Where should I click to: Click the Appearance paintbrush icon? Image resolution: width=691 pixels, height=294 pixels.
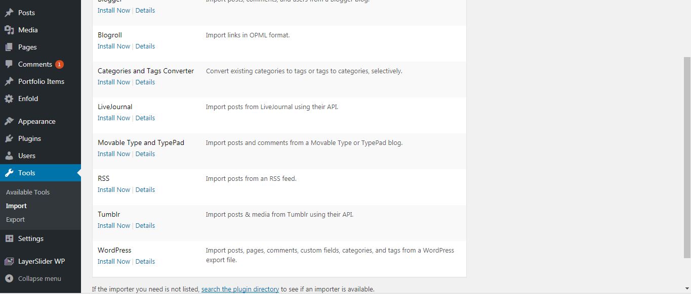click(9, 121)
